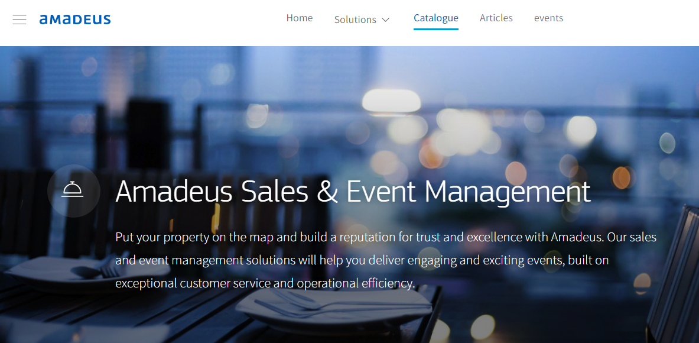The image size is (699, 343).
Task: Click the blue underline beneath Catalogue
Action: pos(436,29)
